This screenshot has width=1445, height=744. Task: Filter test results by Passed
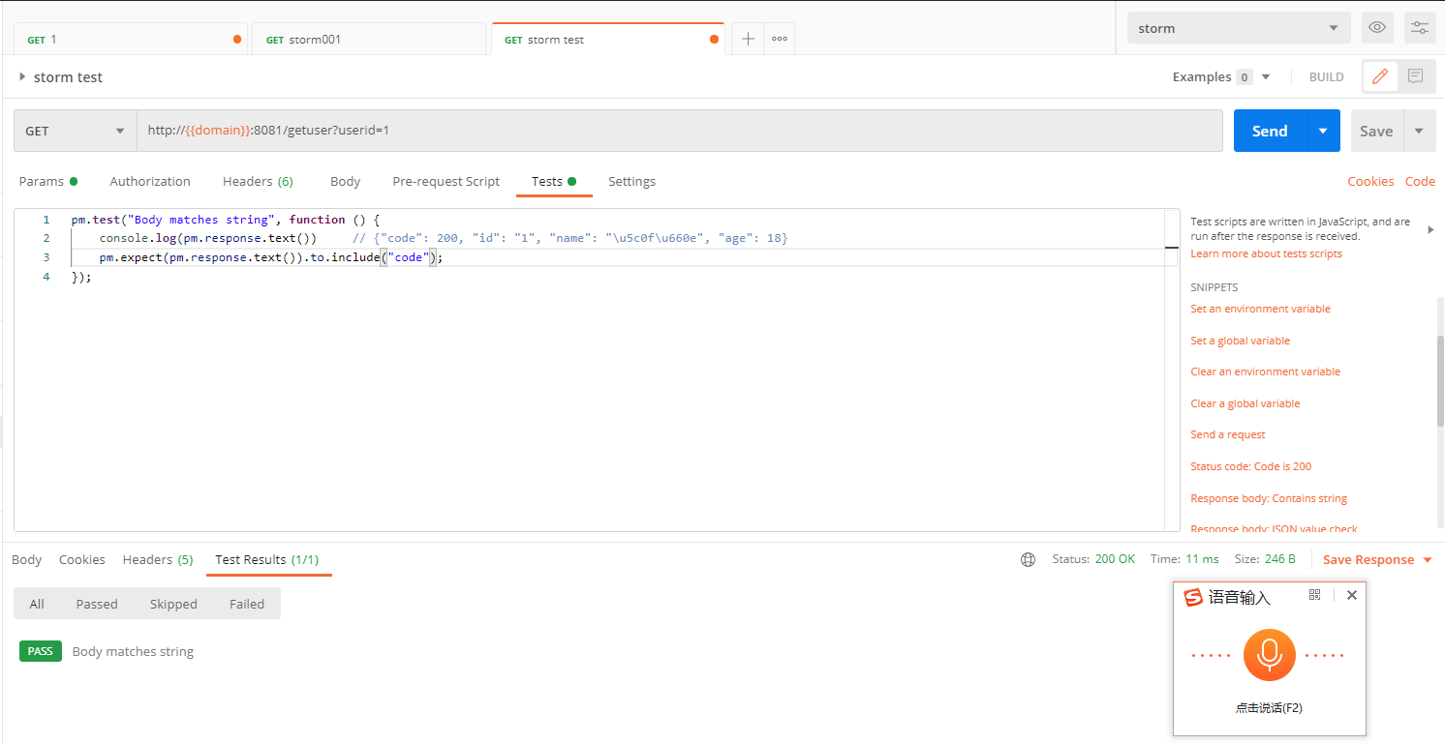coord(97,604)
